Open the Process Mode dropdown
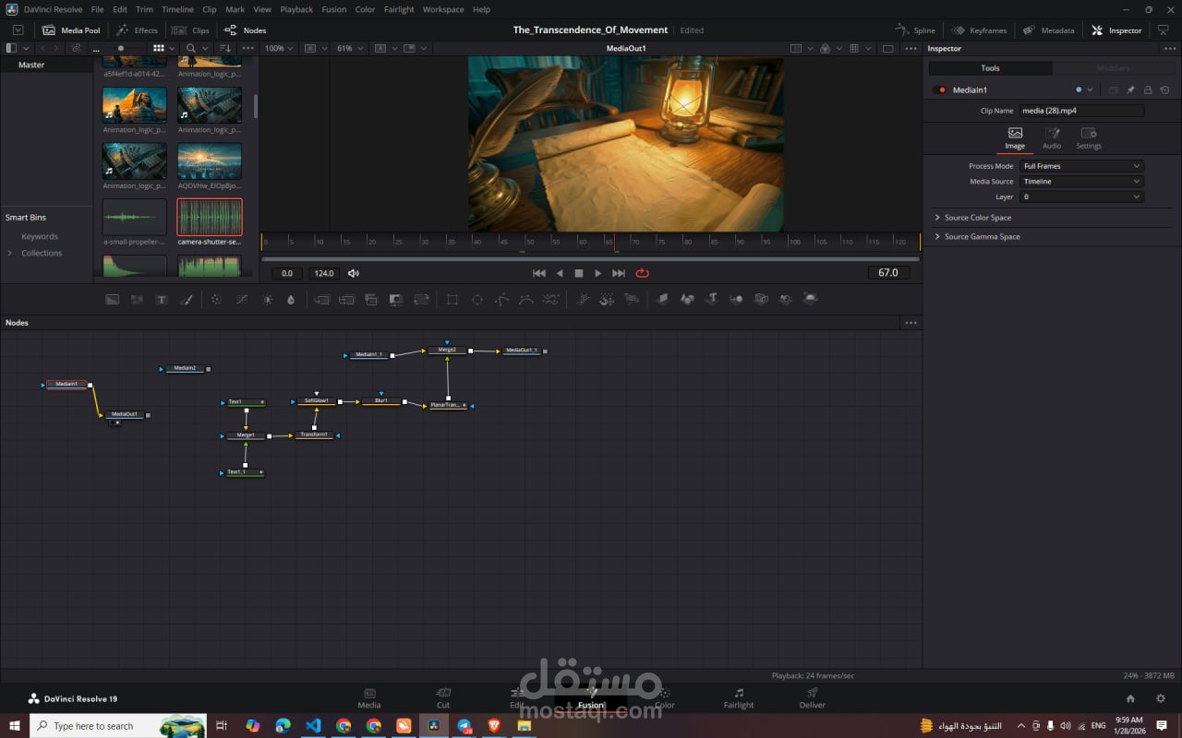 click(x=1080, y=166)
